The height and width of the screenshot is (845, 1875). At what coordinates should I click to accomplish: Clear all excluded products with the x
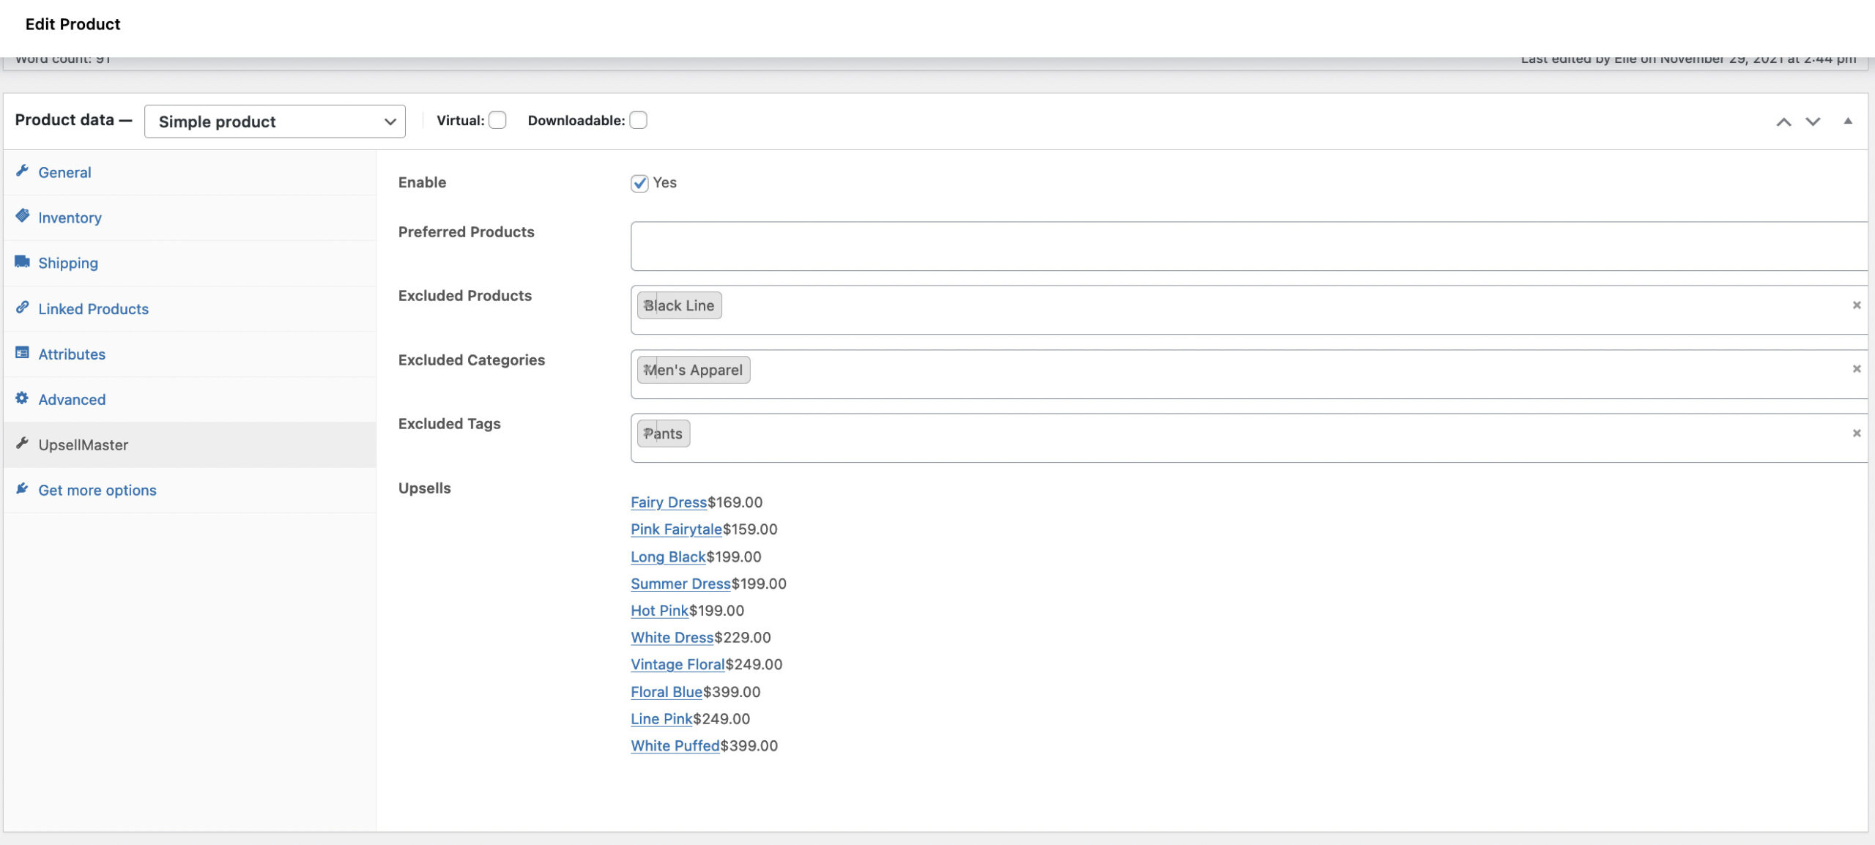(x=1856, y=305)
